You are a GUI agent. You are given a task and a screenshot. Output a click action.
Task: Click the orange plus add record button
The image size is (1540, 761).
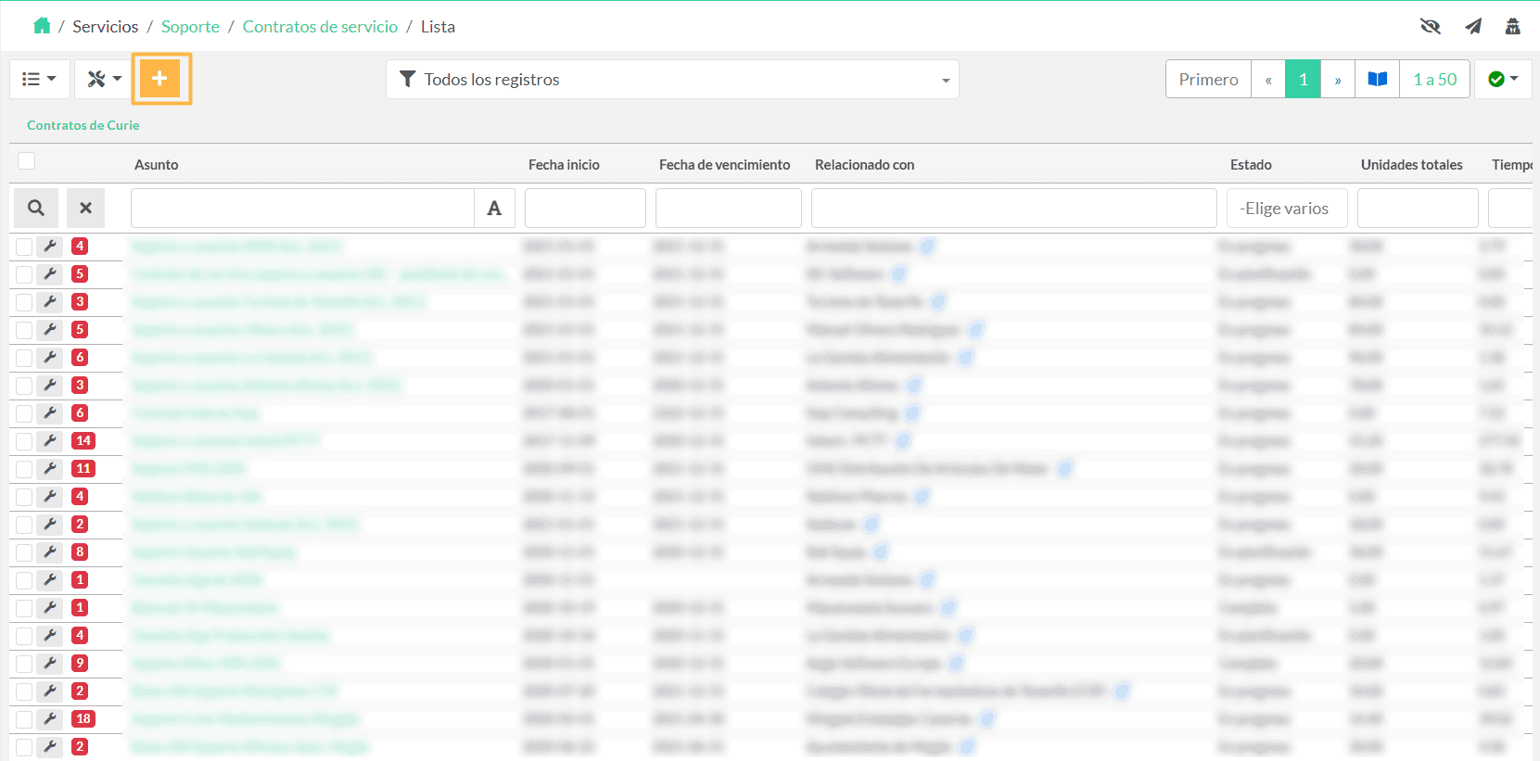click(x=160, y=79)
